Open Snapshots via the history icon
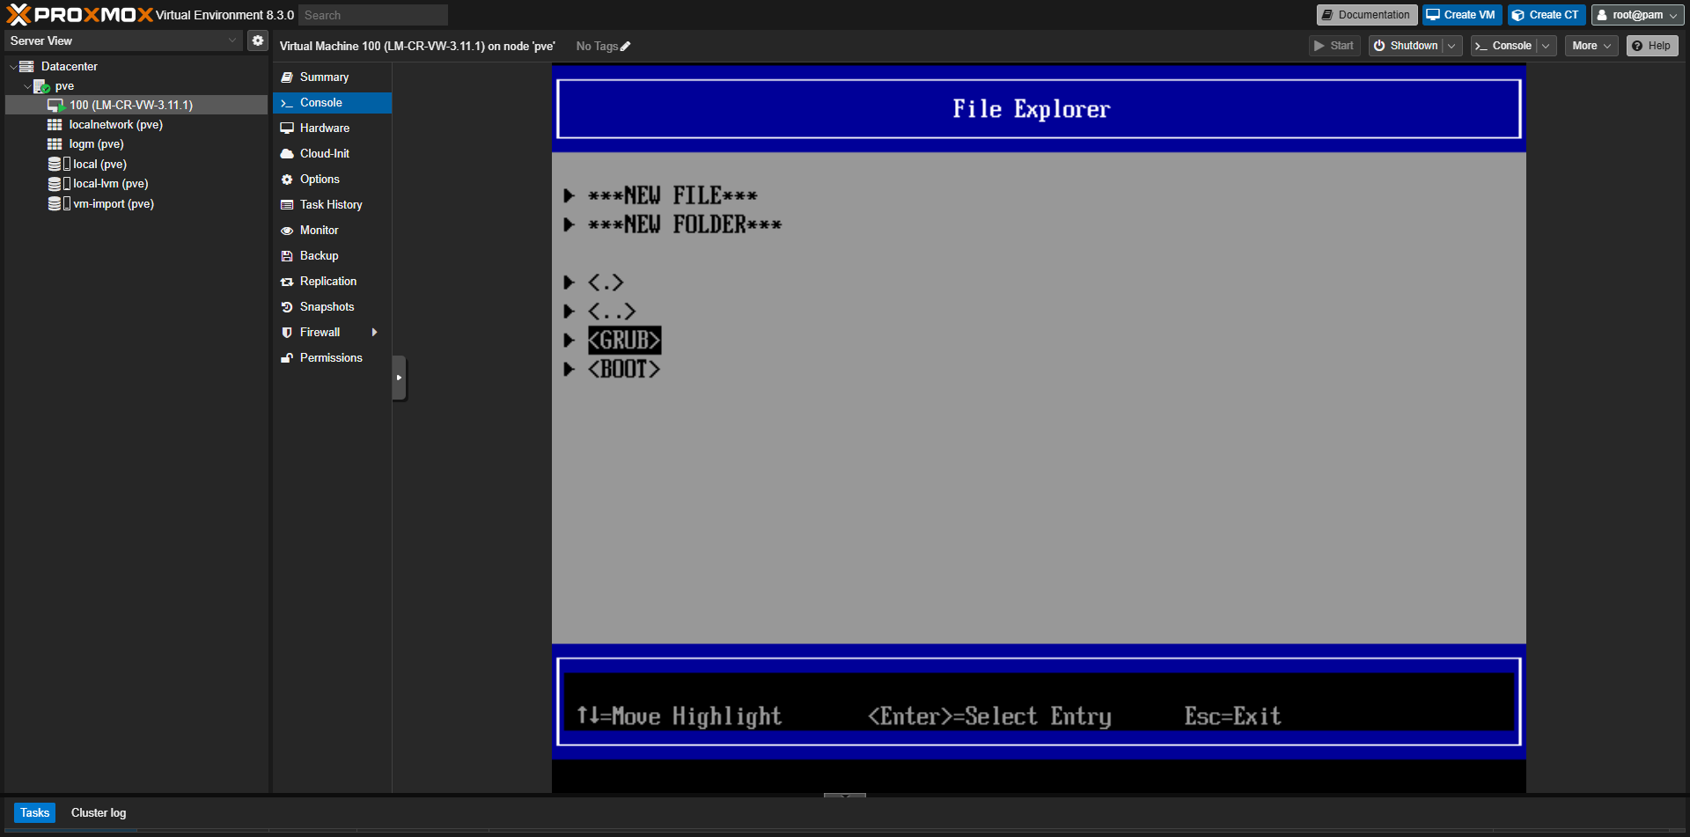 point(287,306)
